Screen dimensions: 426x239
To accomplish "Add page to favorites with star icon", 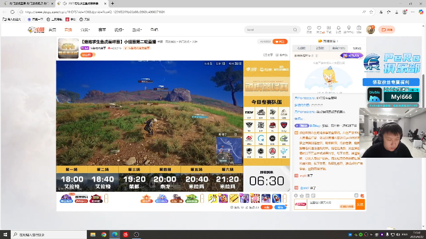I will coord(371,12).
